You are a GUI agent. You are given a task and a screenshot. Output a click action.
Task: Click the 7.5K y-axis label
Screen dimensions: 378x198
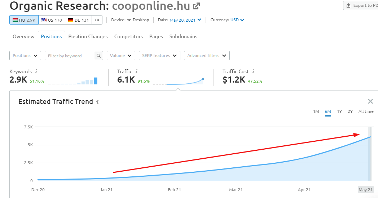tap(28, 127)
